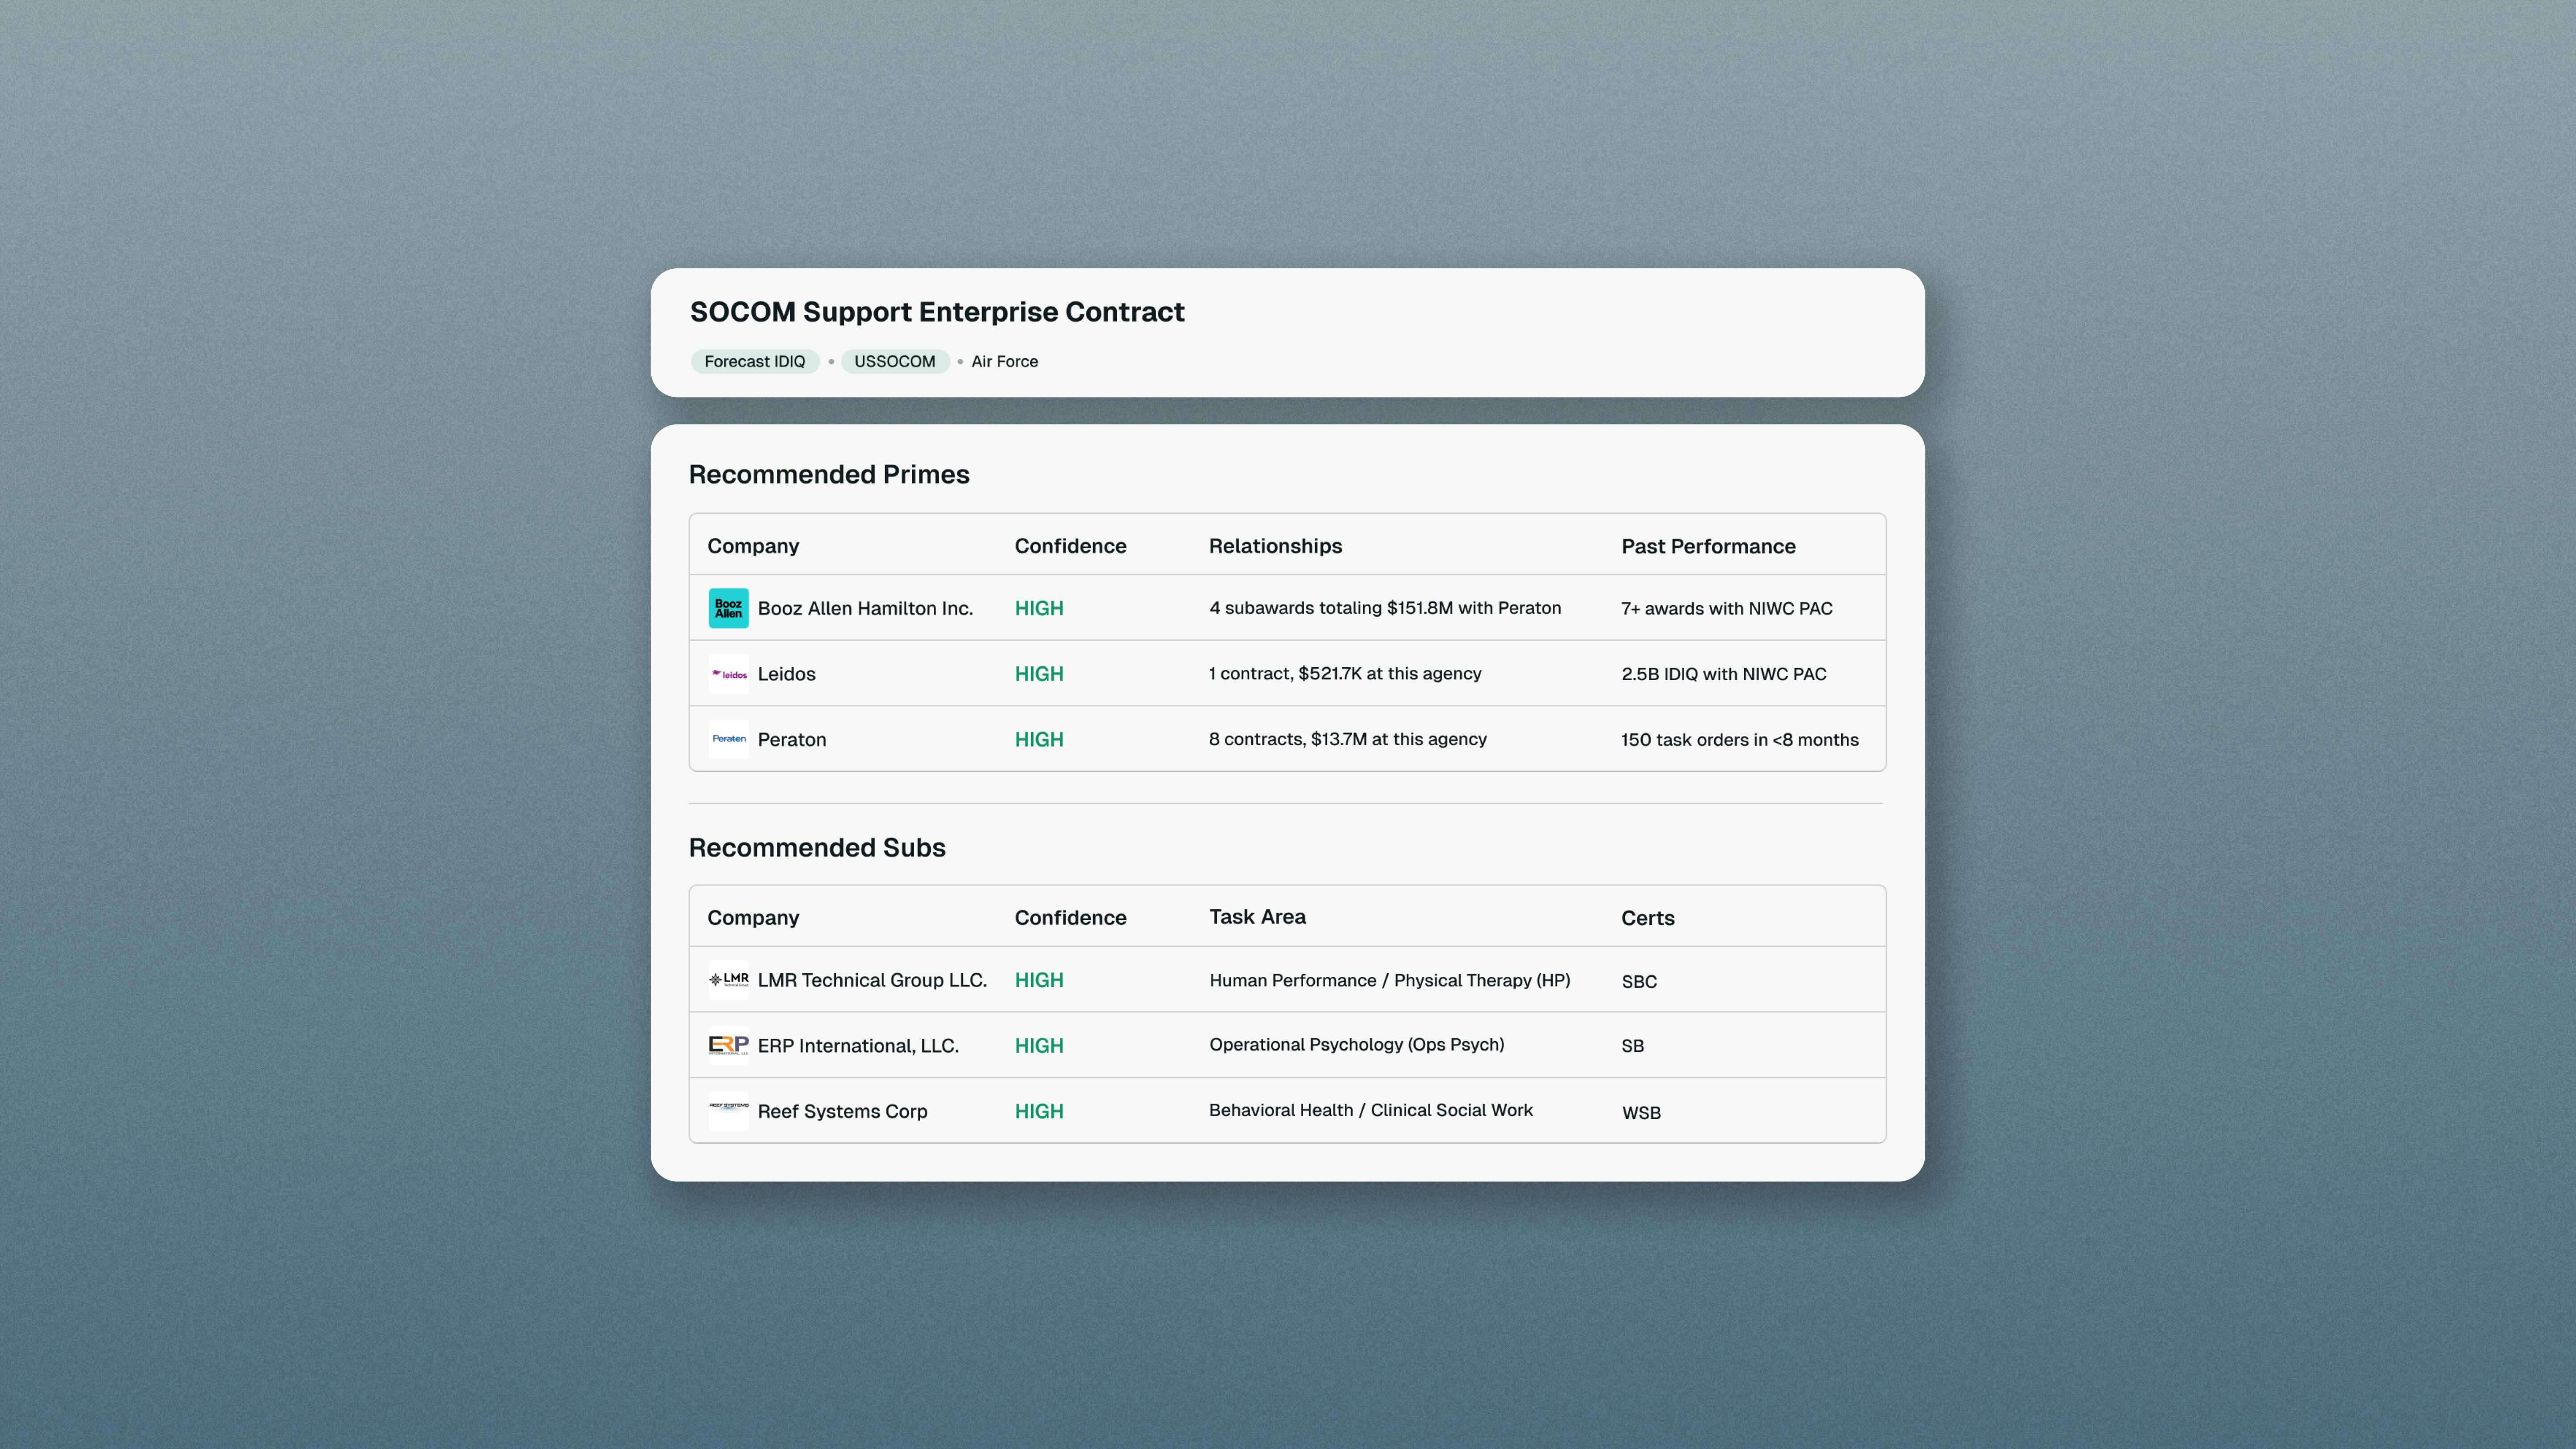Click the Peraton logo icon

[x=728, y=739]
